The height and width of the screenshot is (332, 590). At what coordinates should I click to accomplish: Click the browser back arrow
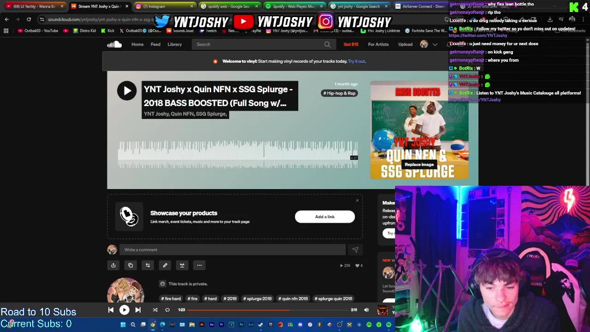click(6, 19)
